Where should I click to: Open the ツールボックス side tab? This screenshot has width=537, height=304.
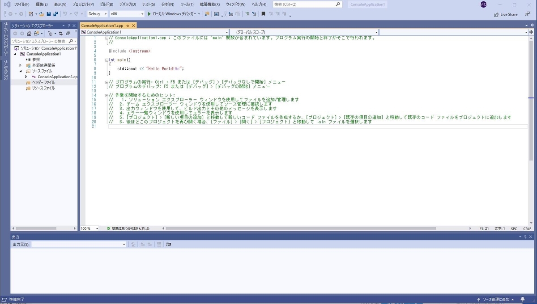(x=5, y=70)
